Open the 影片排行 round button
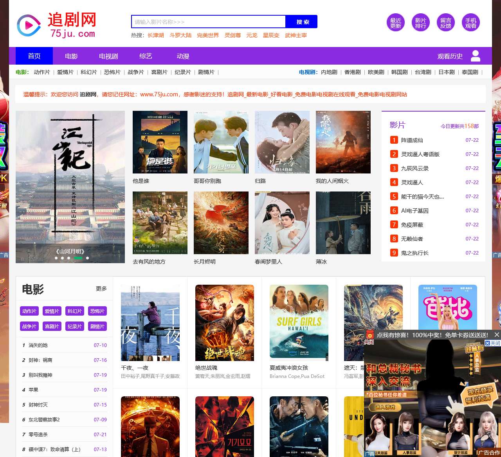Viewport: 501px width, 457px height. 420,23
